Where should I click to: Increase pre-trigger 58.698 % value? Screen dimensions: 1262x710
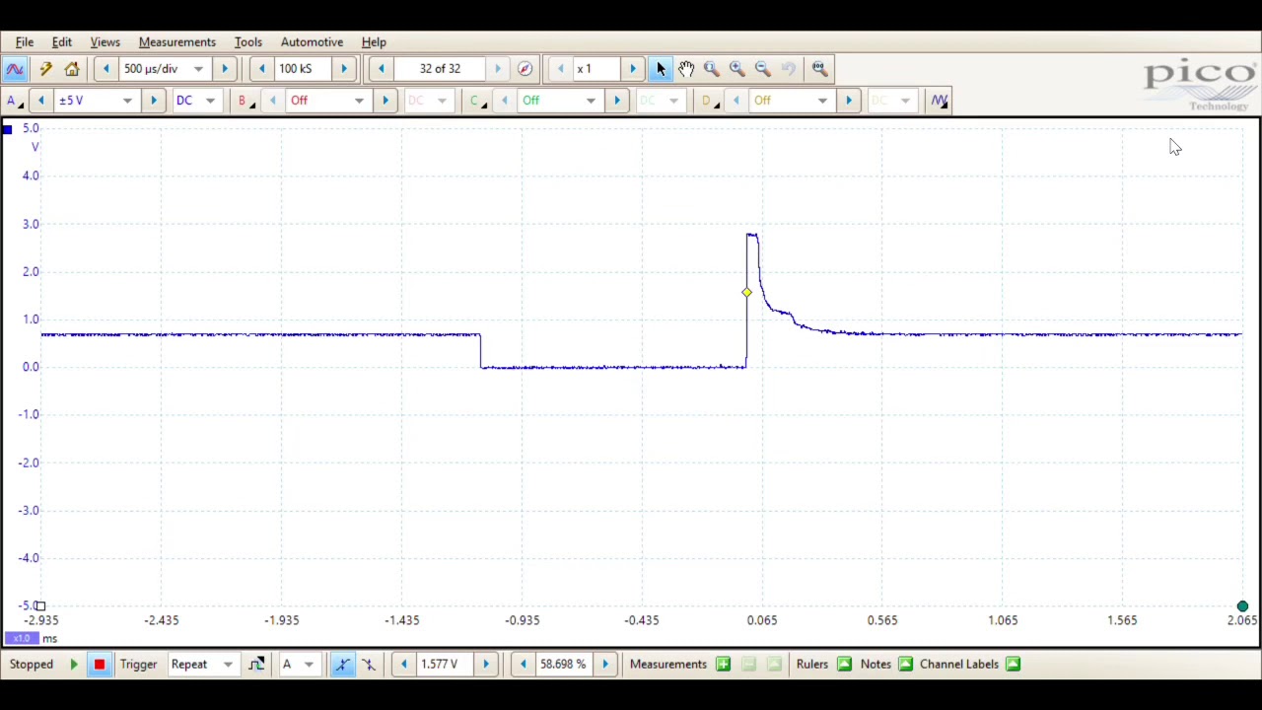[x=605, y=665]
